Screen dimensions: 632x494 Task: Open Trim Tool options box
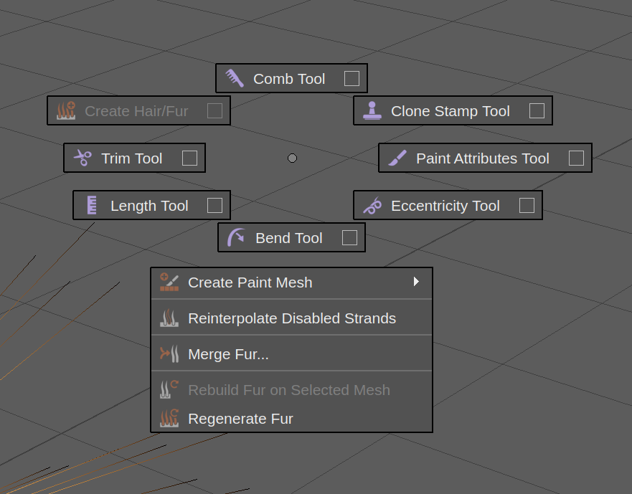[x=189, y=158]
